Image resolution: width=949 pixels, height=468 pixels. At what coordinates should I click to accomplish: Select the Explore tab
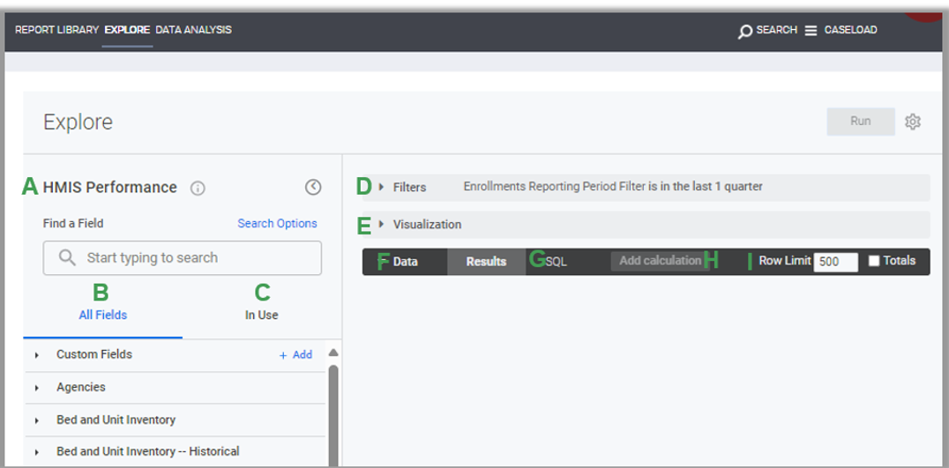[x=127, y=30]
